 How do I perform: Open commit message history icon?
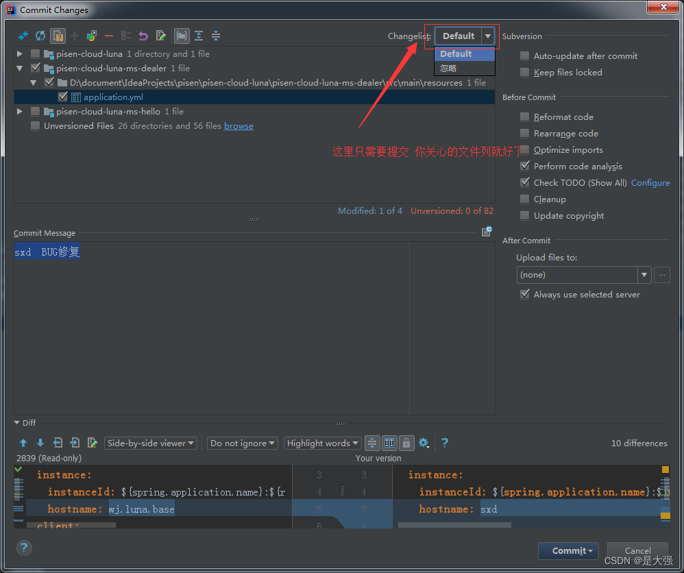pos(487,231)
